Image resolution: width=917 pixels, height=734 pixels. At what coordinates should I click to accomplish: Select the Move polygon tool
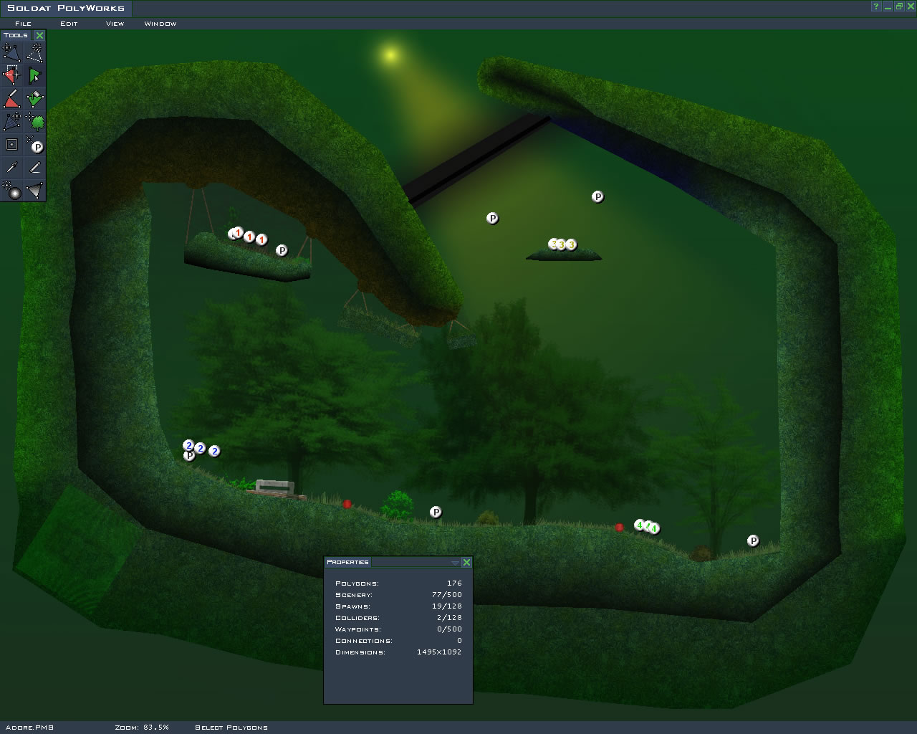(x=11, y=52)
